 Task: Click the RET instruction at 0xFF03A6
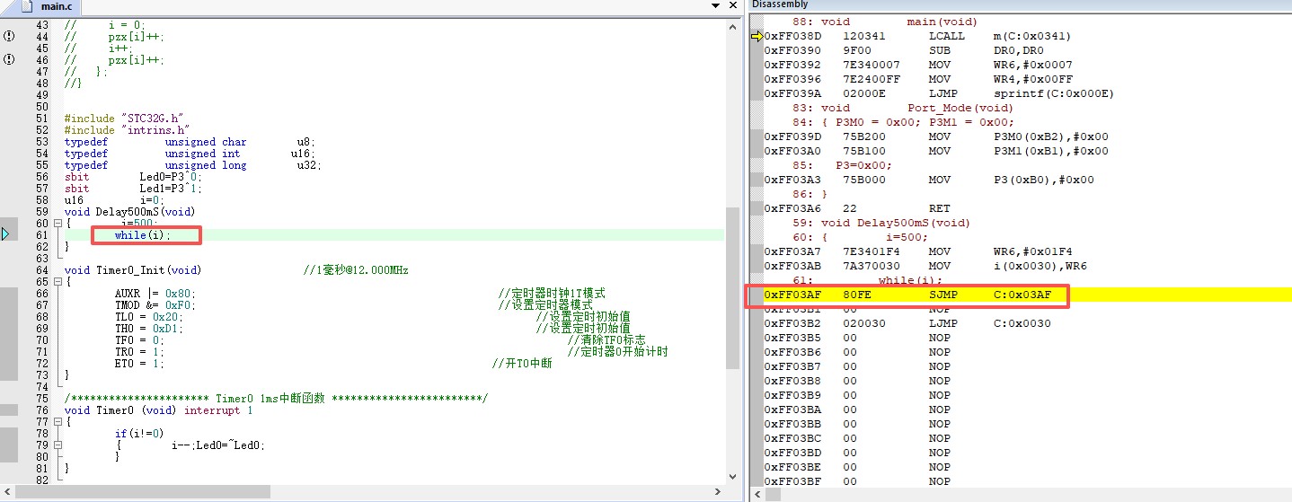tap(856, 208)
